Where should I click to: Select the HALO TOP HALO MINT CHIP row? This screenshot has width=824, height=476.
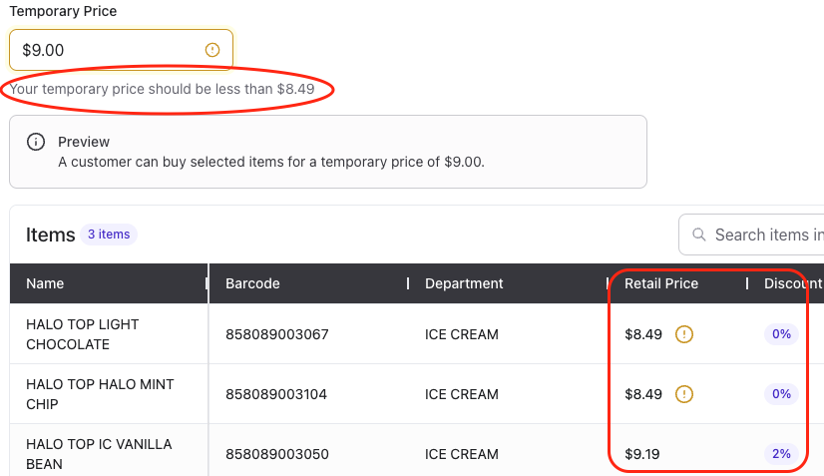pos(417,394)
